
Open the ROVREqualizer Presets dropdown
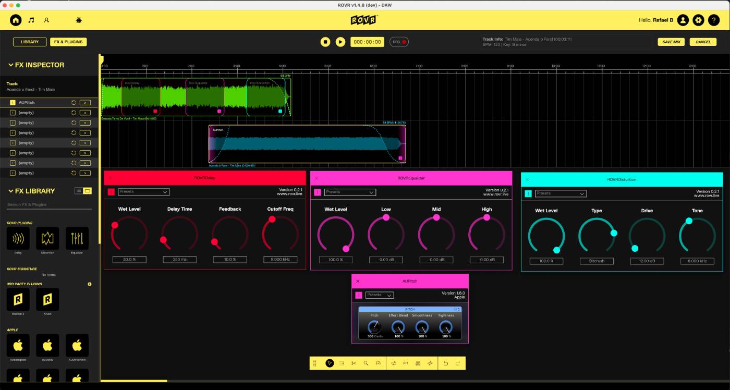point(350,192)
